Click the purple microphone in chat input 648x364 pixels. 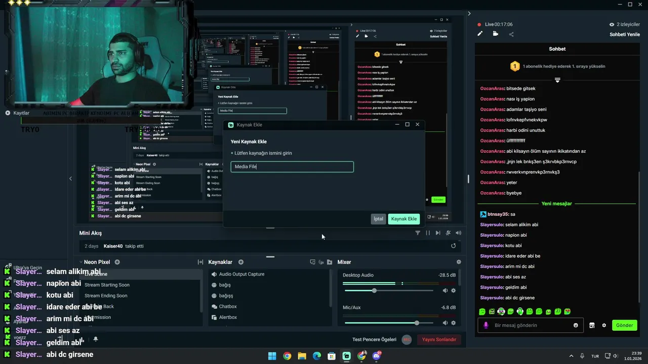tap(486, 326)
